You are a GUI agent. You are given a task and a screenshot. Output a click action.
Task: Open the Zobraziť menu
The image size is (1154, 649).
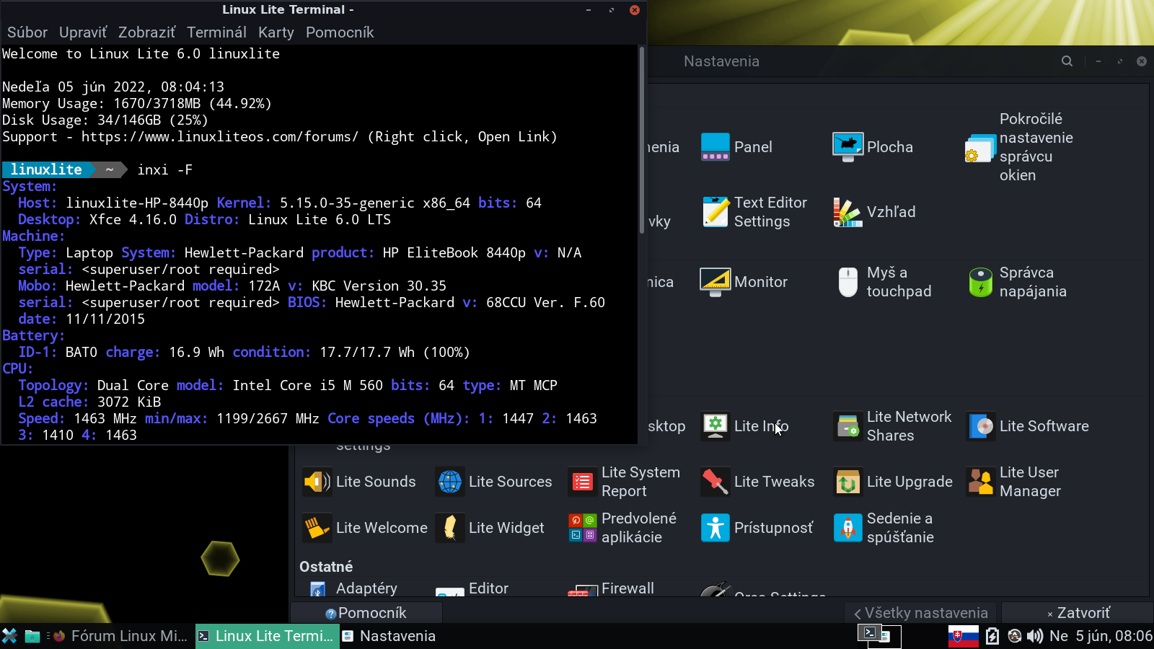[146, 32]
